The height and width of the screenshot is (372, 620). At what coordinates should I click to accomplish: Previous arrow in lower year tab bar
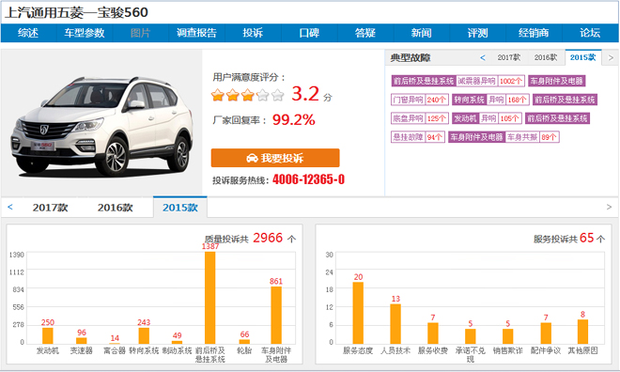coord(10,207)
